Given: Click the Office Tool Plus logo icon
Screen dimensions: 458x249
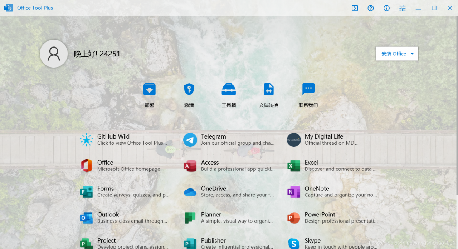Looking at the screenshot, I should tap(8, 8).
